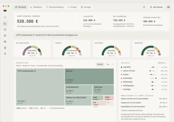Select the line chart icon in sidebar
Viewport: 174px width, 122px height.
5,24
